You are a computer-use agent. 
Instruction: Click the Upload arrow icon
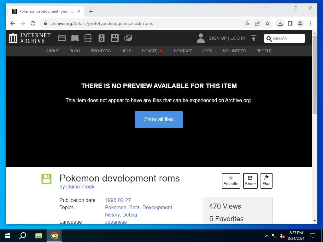click(254, 38)
